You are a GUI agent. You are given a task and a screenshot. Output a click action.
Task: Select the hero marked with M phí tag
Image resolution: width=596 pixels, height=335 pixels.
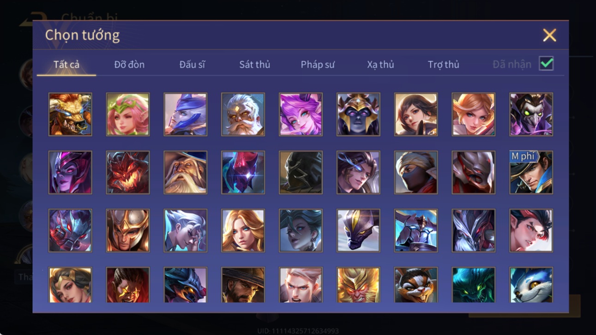pos(531,173)
